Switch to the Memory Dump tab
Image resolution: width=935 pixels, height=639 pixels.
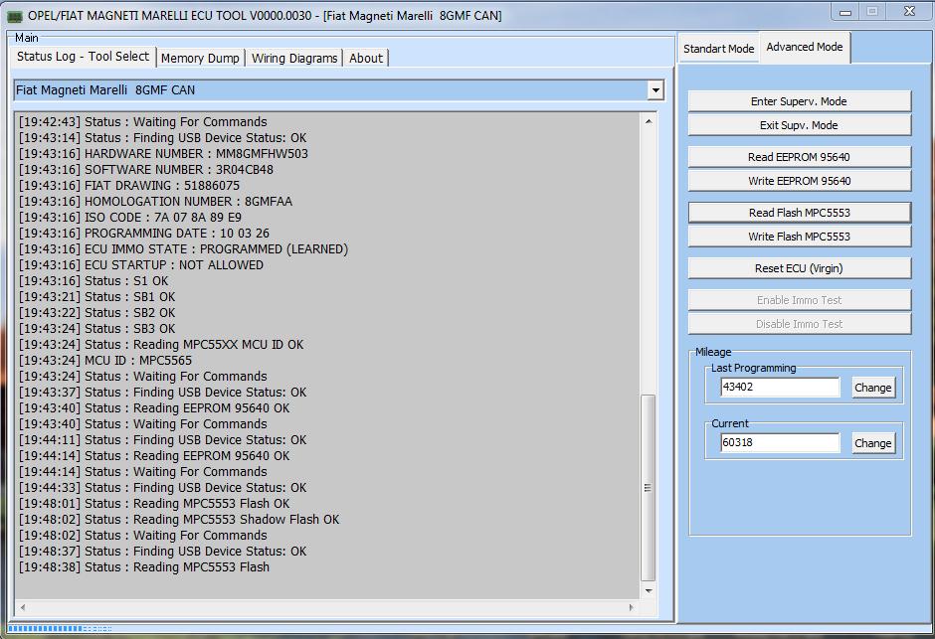coord(200,58)
